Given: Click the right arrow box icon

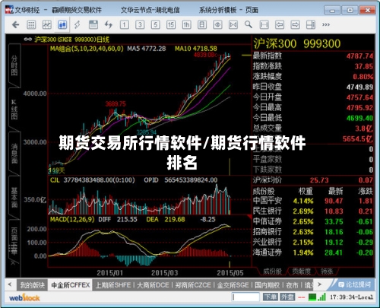Looking at the screenshot, I should click(x=296, y=25).
